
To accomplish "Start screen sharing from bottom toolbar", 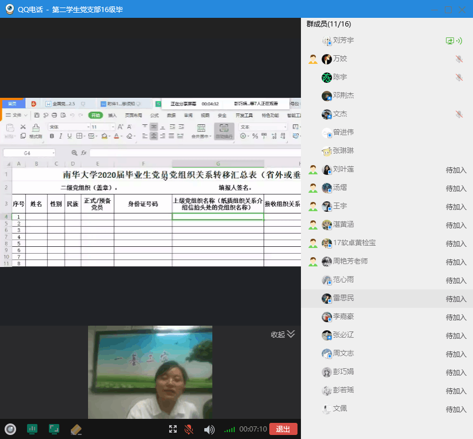I will 54,429.
